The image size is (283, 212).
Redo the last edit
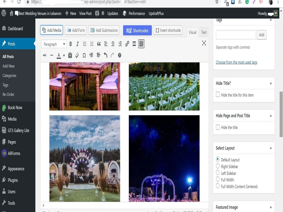pyautogui.click(x=112, y=55)
